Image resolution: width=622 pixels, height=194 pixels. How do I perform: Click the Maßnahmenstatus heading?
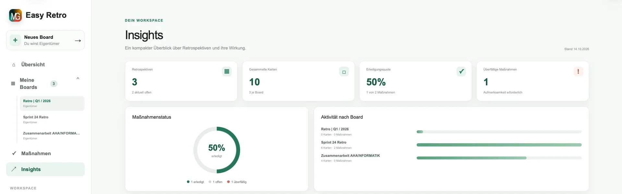(152, 117)
